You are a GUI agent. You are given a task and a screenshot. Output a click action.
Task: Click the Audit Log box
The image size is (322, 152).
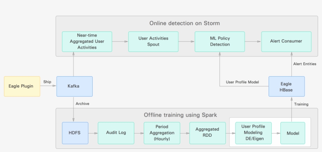click(116, 133)
